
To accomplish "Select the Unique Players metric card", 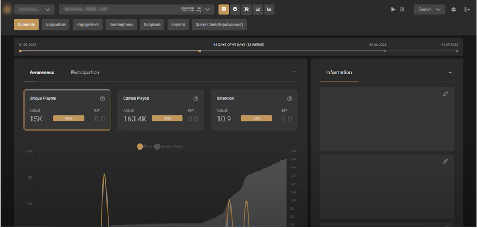I will click(x=67, y=110).
